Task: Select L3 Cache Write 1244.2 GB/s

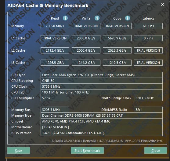Action: [x=86, y=63]
